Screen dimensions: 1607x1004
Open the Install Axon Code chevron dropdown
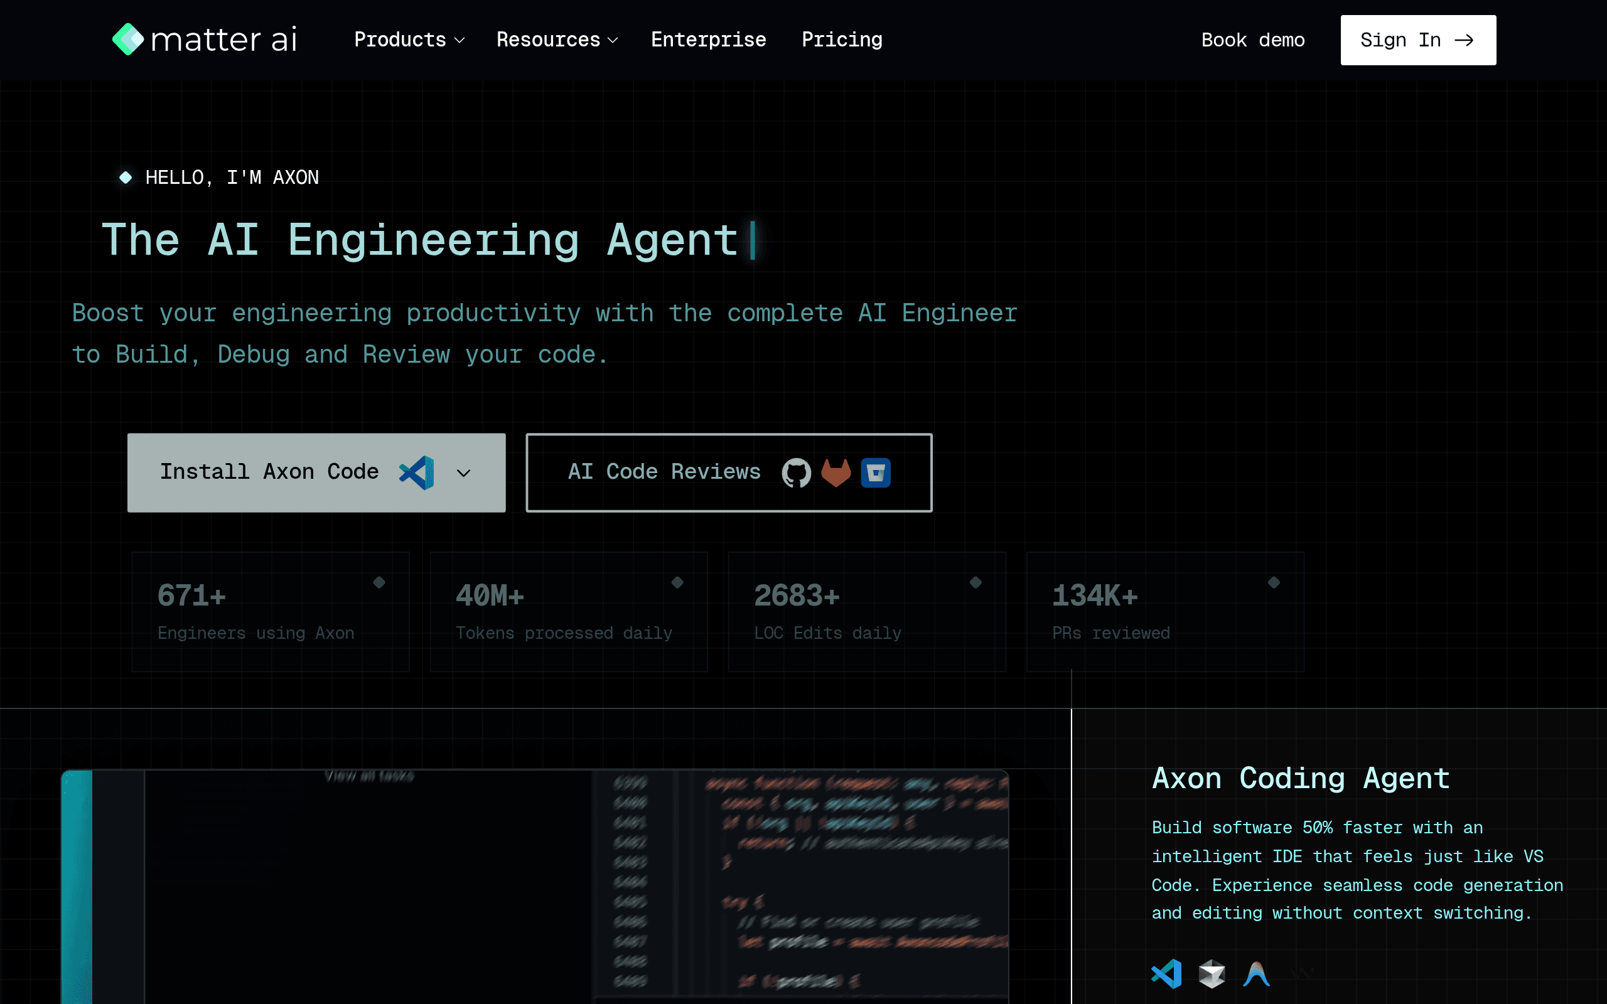pyautogui.click(x=463, y=473)
